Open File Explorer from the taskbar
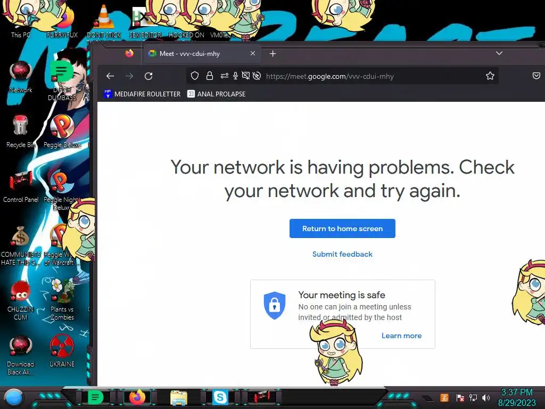This screenshot has width=545, height=409. pos(179,397)
